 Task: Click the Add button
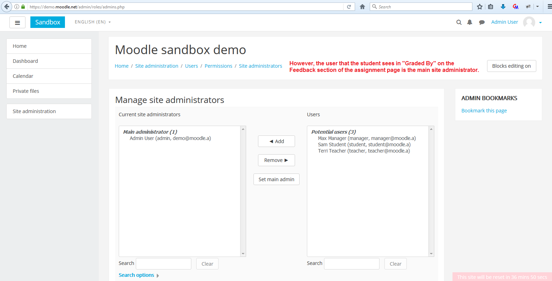277,141
